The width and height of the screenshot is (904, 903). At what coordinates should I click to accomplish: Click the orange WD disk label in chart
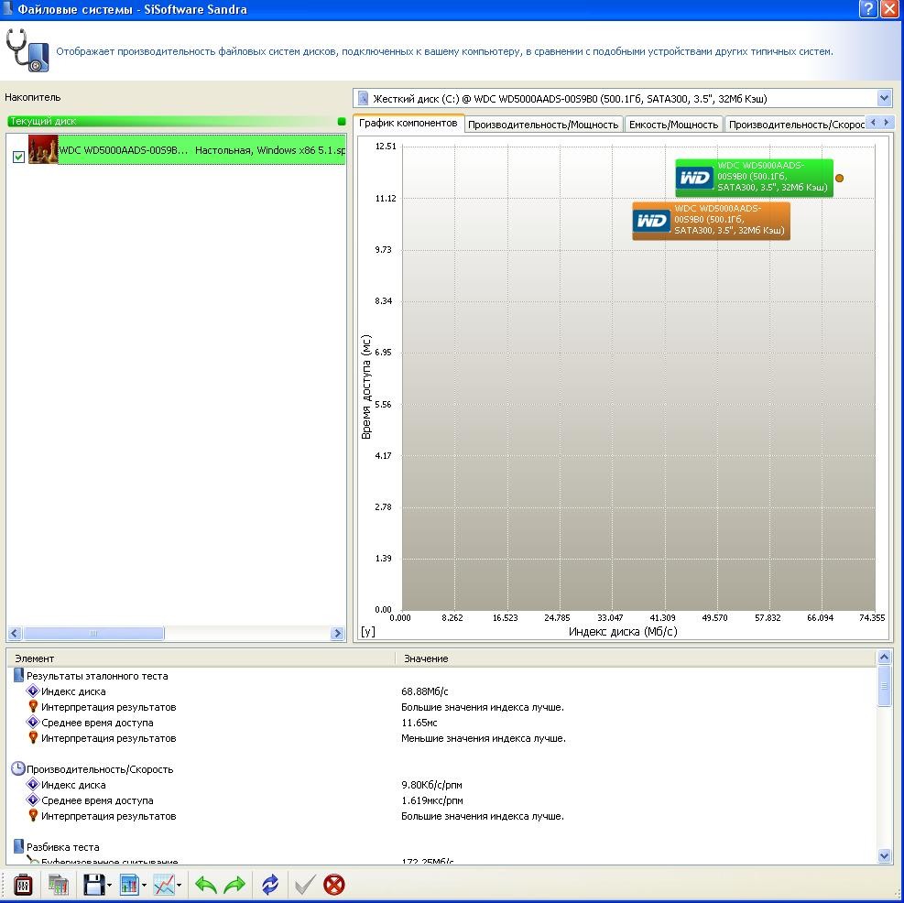[x=711, y=221]
